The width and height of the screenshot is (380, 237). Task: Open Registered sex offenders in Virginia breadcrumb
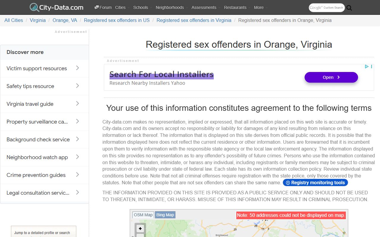click(x=194, y=20)
